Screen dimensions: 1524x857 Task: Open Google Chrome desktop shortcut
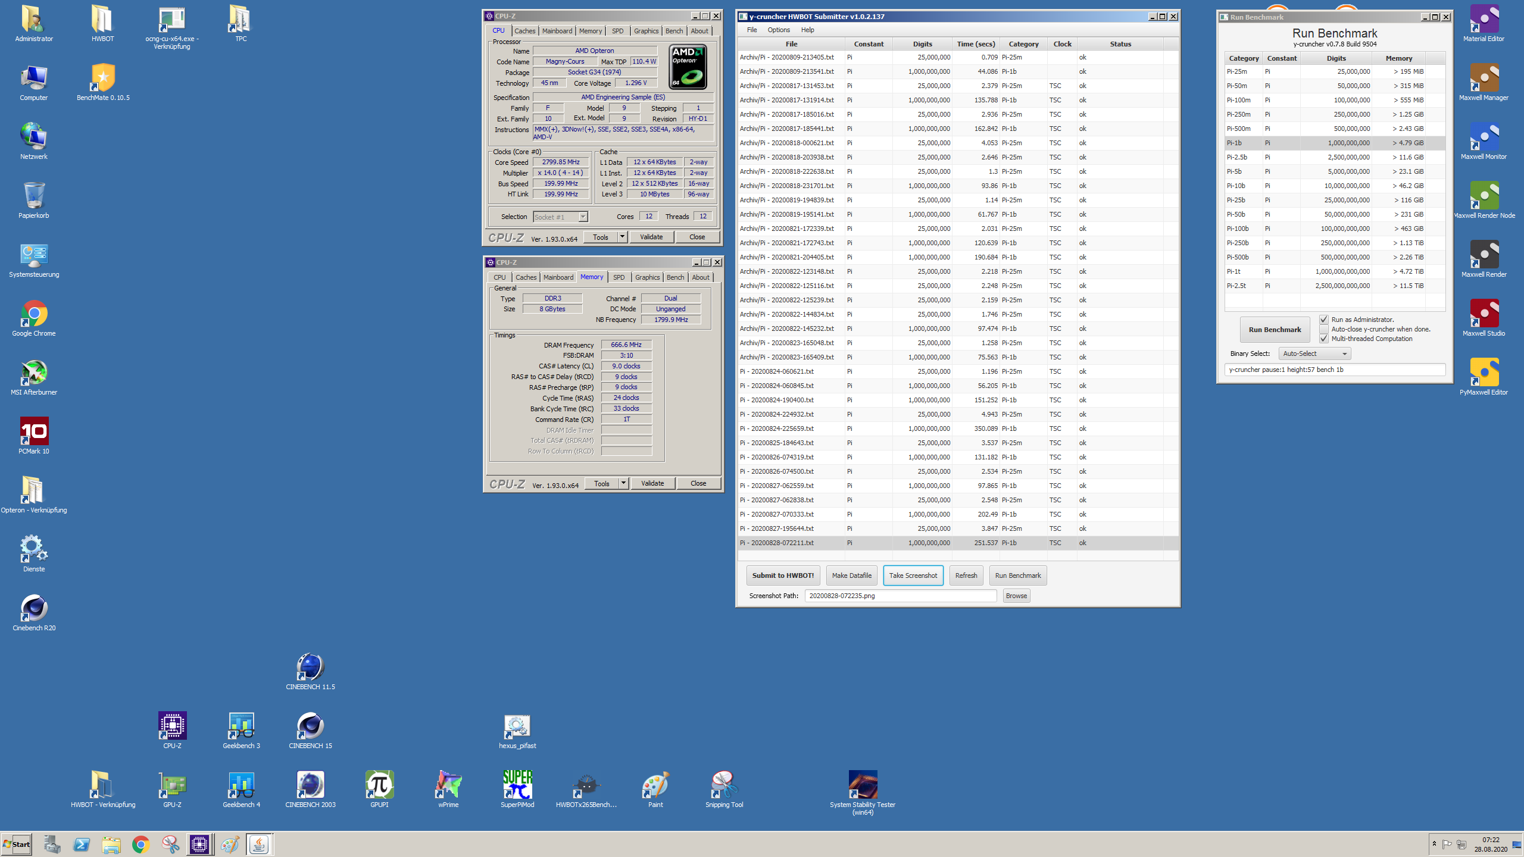[x=34, y=318]
